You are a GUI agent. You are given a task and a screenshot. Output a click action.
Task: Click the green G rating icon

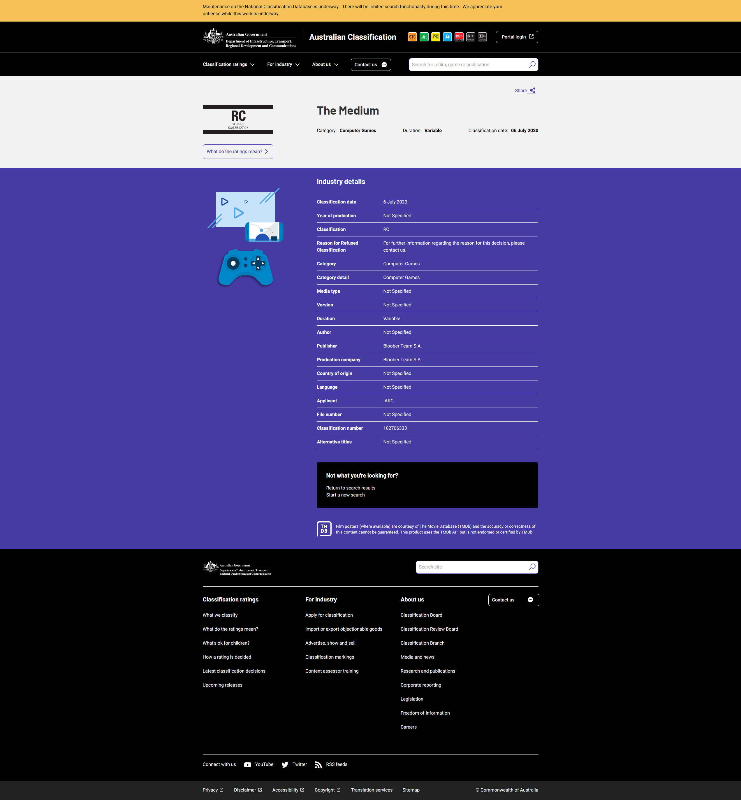tap(424, 37)
